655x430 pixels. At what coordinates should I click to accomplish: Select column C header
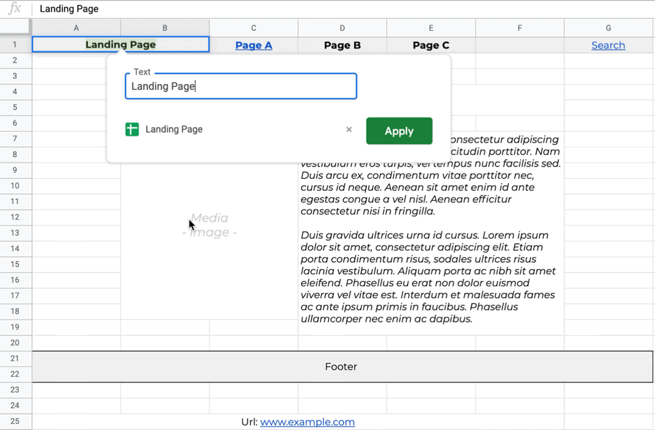pyautogui.click(x=254, y=28)
